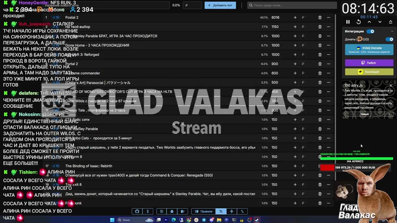Pause the auction timer

pyautogui.click(x=348, y=22)
